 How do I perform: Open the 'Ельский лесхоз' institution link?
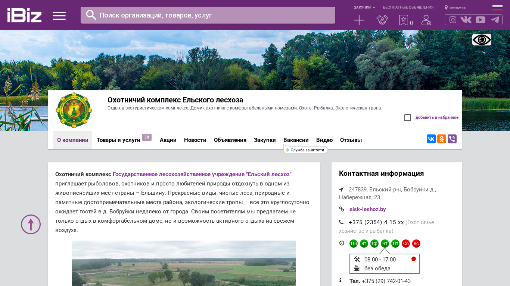202,174
